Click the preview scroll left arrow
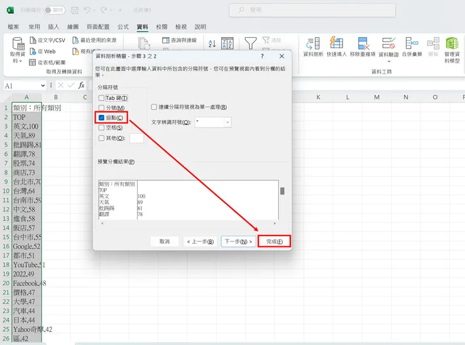Viewport: 465px width, 345px height. [x=102, y=223]
